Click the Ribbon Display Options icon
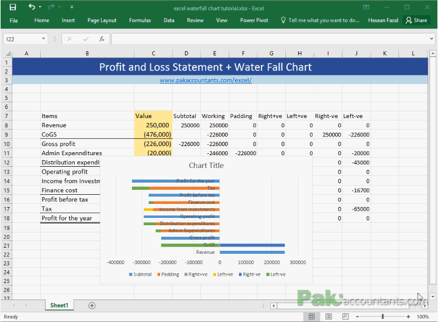Viewport: 438px width, 322px height. (x=366, y=7)
